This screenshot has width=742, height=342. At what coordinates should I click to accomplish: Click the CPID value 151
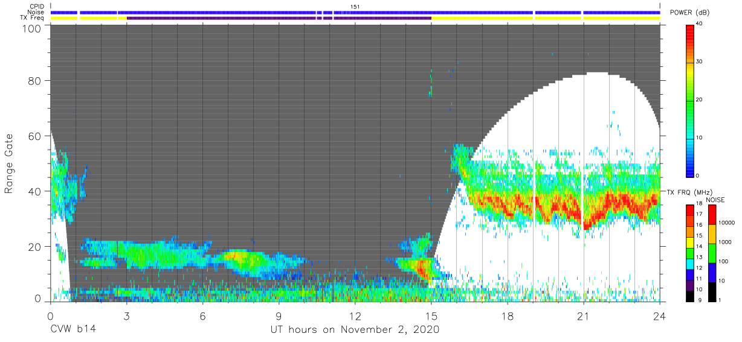coord(355,7)
